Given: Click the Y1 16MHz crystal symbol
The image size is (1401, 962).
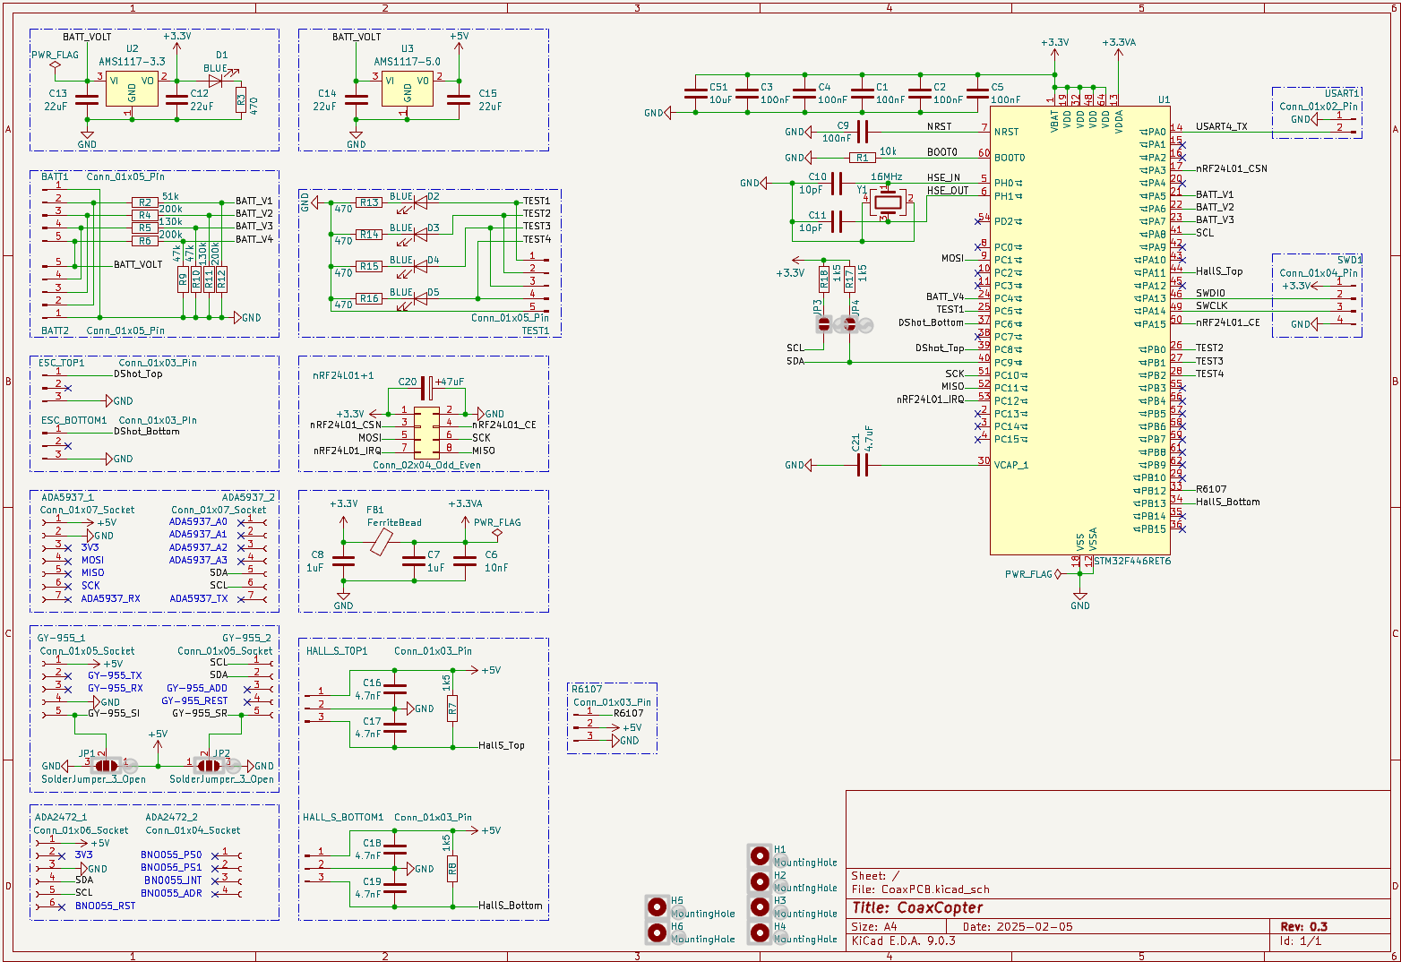Looking at the screenshot, I should click(887, 202).
